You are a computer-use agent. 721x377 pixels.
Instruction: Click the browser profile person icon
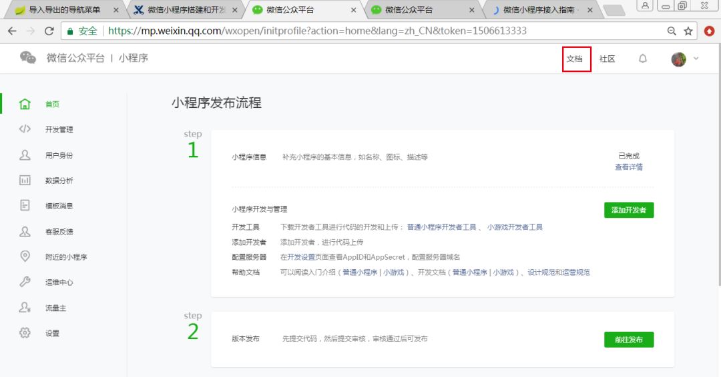(645, 5)
